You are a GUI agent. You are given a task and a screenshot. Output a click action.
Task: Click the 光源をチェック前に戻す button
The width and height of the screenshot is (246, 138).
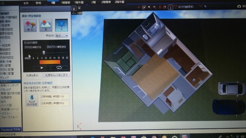tap(57, 75)
